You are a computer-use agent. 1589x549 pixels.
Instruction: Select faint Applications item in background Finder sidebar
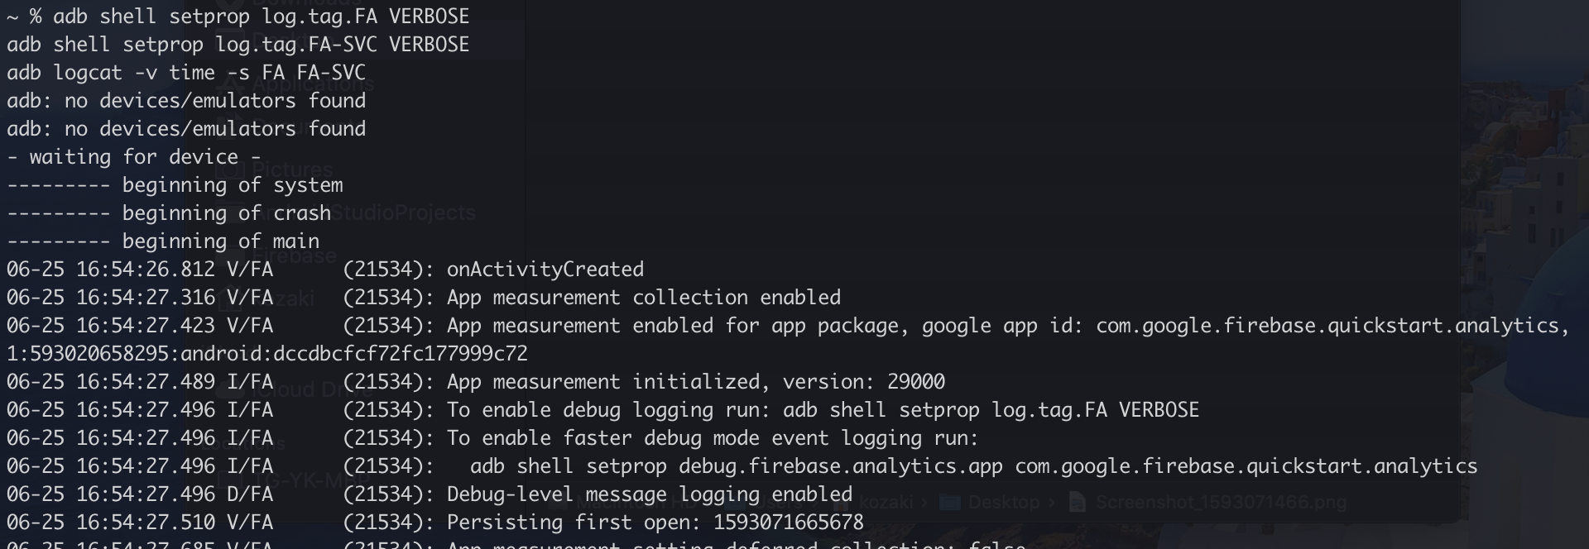[313, 84]
